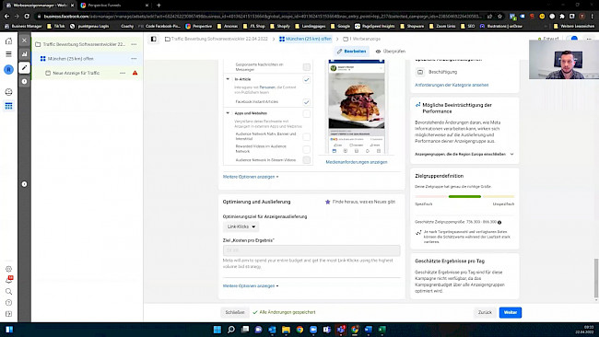The width and height of the screenshot is (599, 337).
Task: Open the hamburger menu in left rail
Action: (8, 54)
